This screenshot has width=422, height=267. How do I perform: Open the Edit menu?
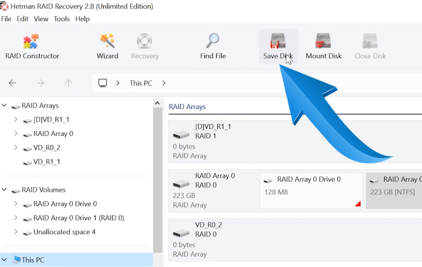22,19
